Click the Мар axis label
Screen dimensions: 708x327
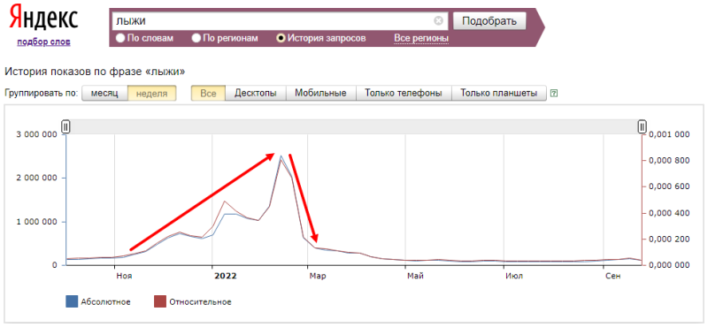click(317, 276)
